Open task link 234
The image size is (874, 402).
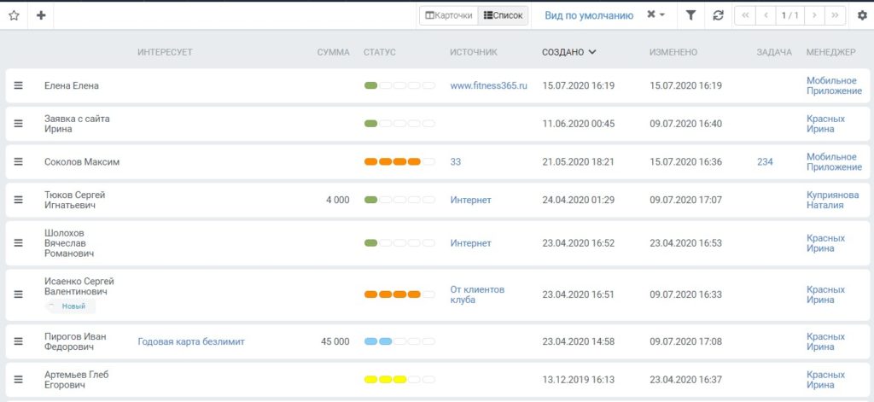coord(765,161)
